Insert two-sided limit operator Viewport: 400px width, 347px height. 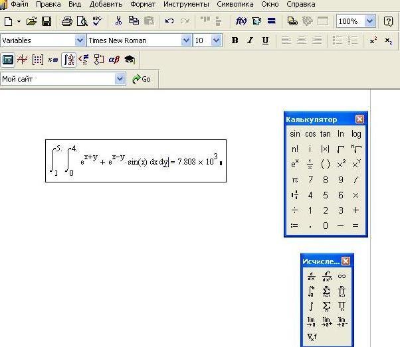(311, 322)
